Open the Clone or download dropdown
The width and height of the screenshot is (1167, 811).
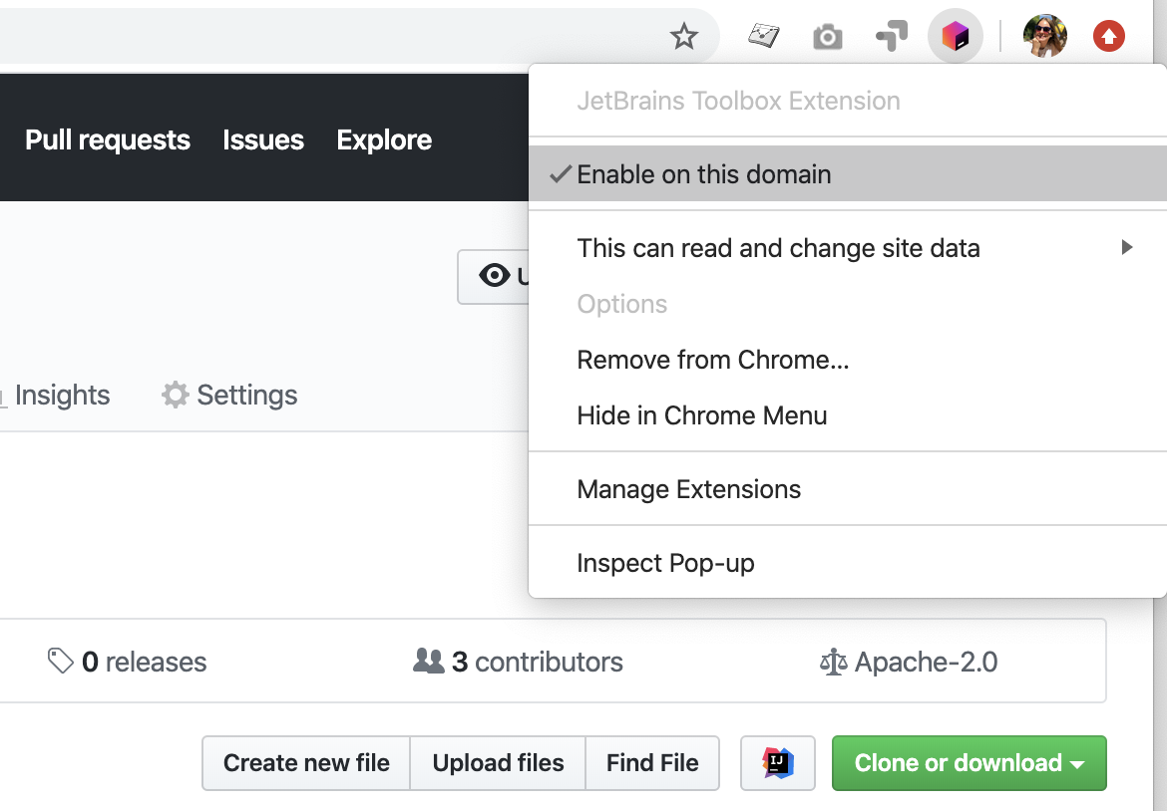tap(970, 763)
